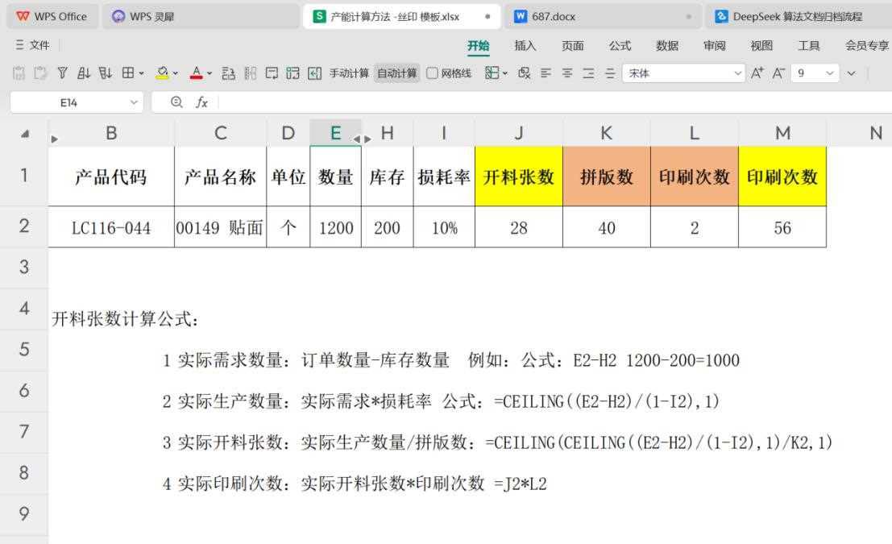Open freeze panes dropdown arrow
This screenshot has width=892, height=544.
click(504, 73)
